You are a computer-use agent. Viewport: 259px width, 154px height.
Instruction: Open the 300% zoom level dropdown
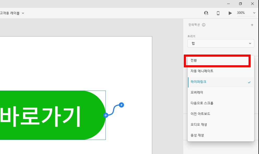tap(245, 13)
